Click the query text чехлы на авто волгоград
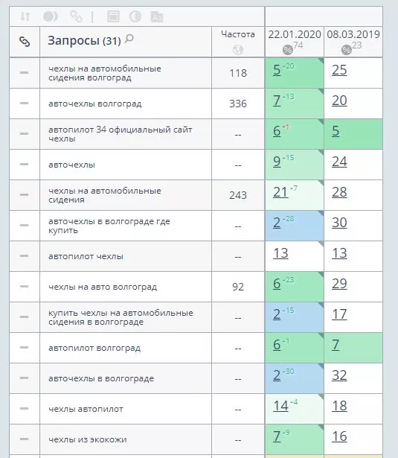Viewport: 398px width, 458px height. [x=103, y=287]
